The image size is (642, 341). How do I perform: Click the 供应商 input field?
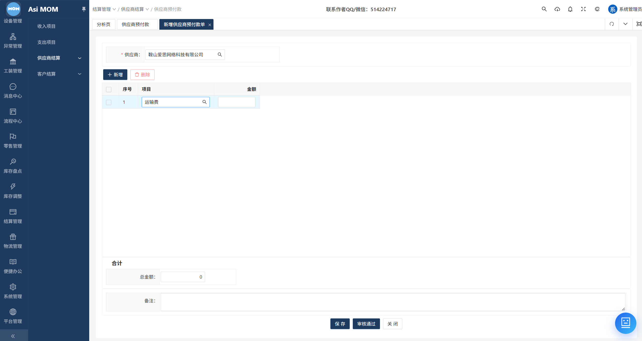pos(185,55)
